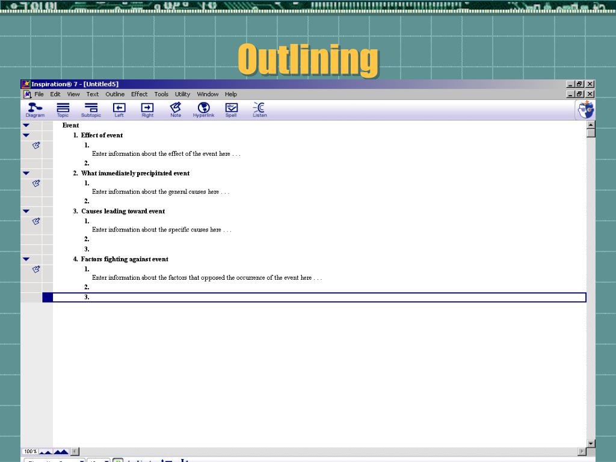
Task: Move topic Right
Action: (x=147, y=109)
